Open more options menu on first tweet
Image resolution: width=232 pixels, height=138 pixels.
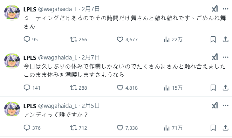click(x=225, y=9)
